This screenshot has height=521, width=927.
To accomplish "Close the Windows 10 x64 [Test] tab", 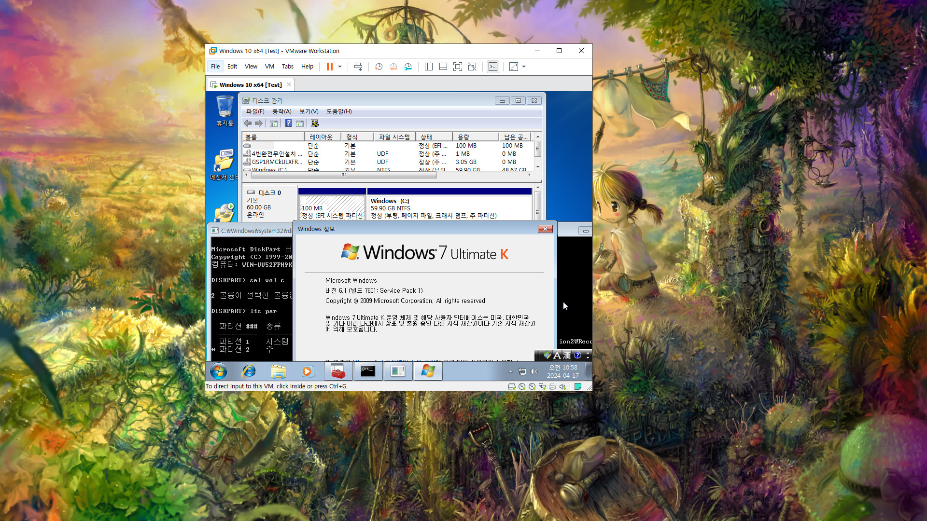I will 289,84.
